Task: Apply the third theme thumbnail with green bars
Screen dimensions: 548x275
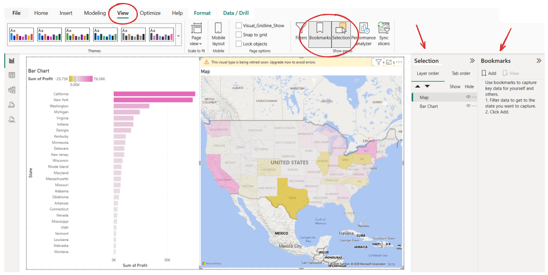Action: (x=78, y=34)
